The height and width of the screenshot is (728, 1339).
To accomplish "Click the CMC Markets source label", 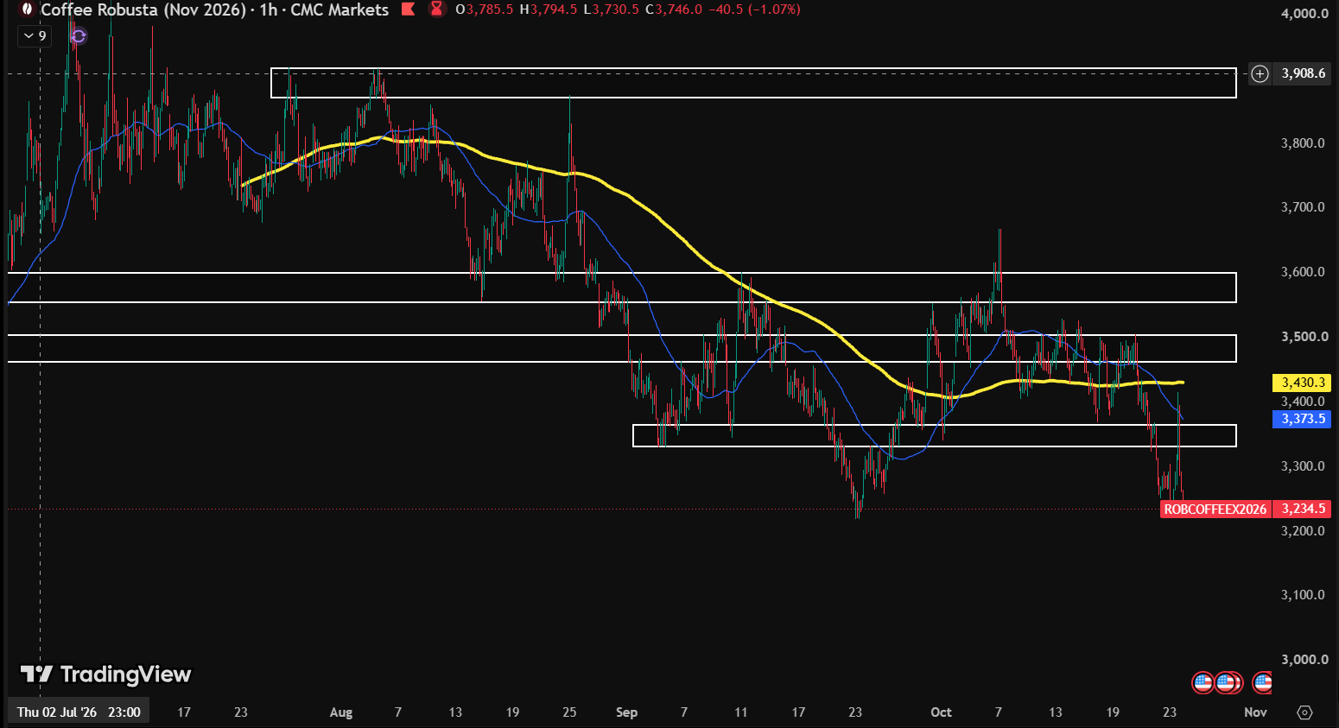I will click(340, 9).
